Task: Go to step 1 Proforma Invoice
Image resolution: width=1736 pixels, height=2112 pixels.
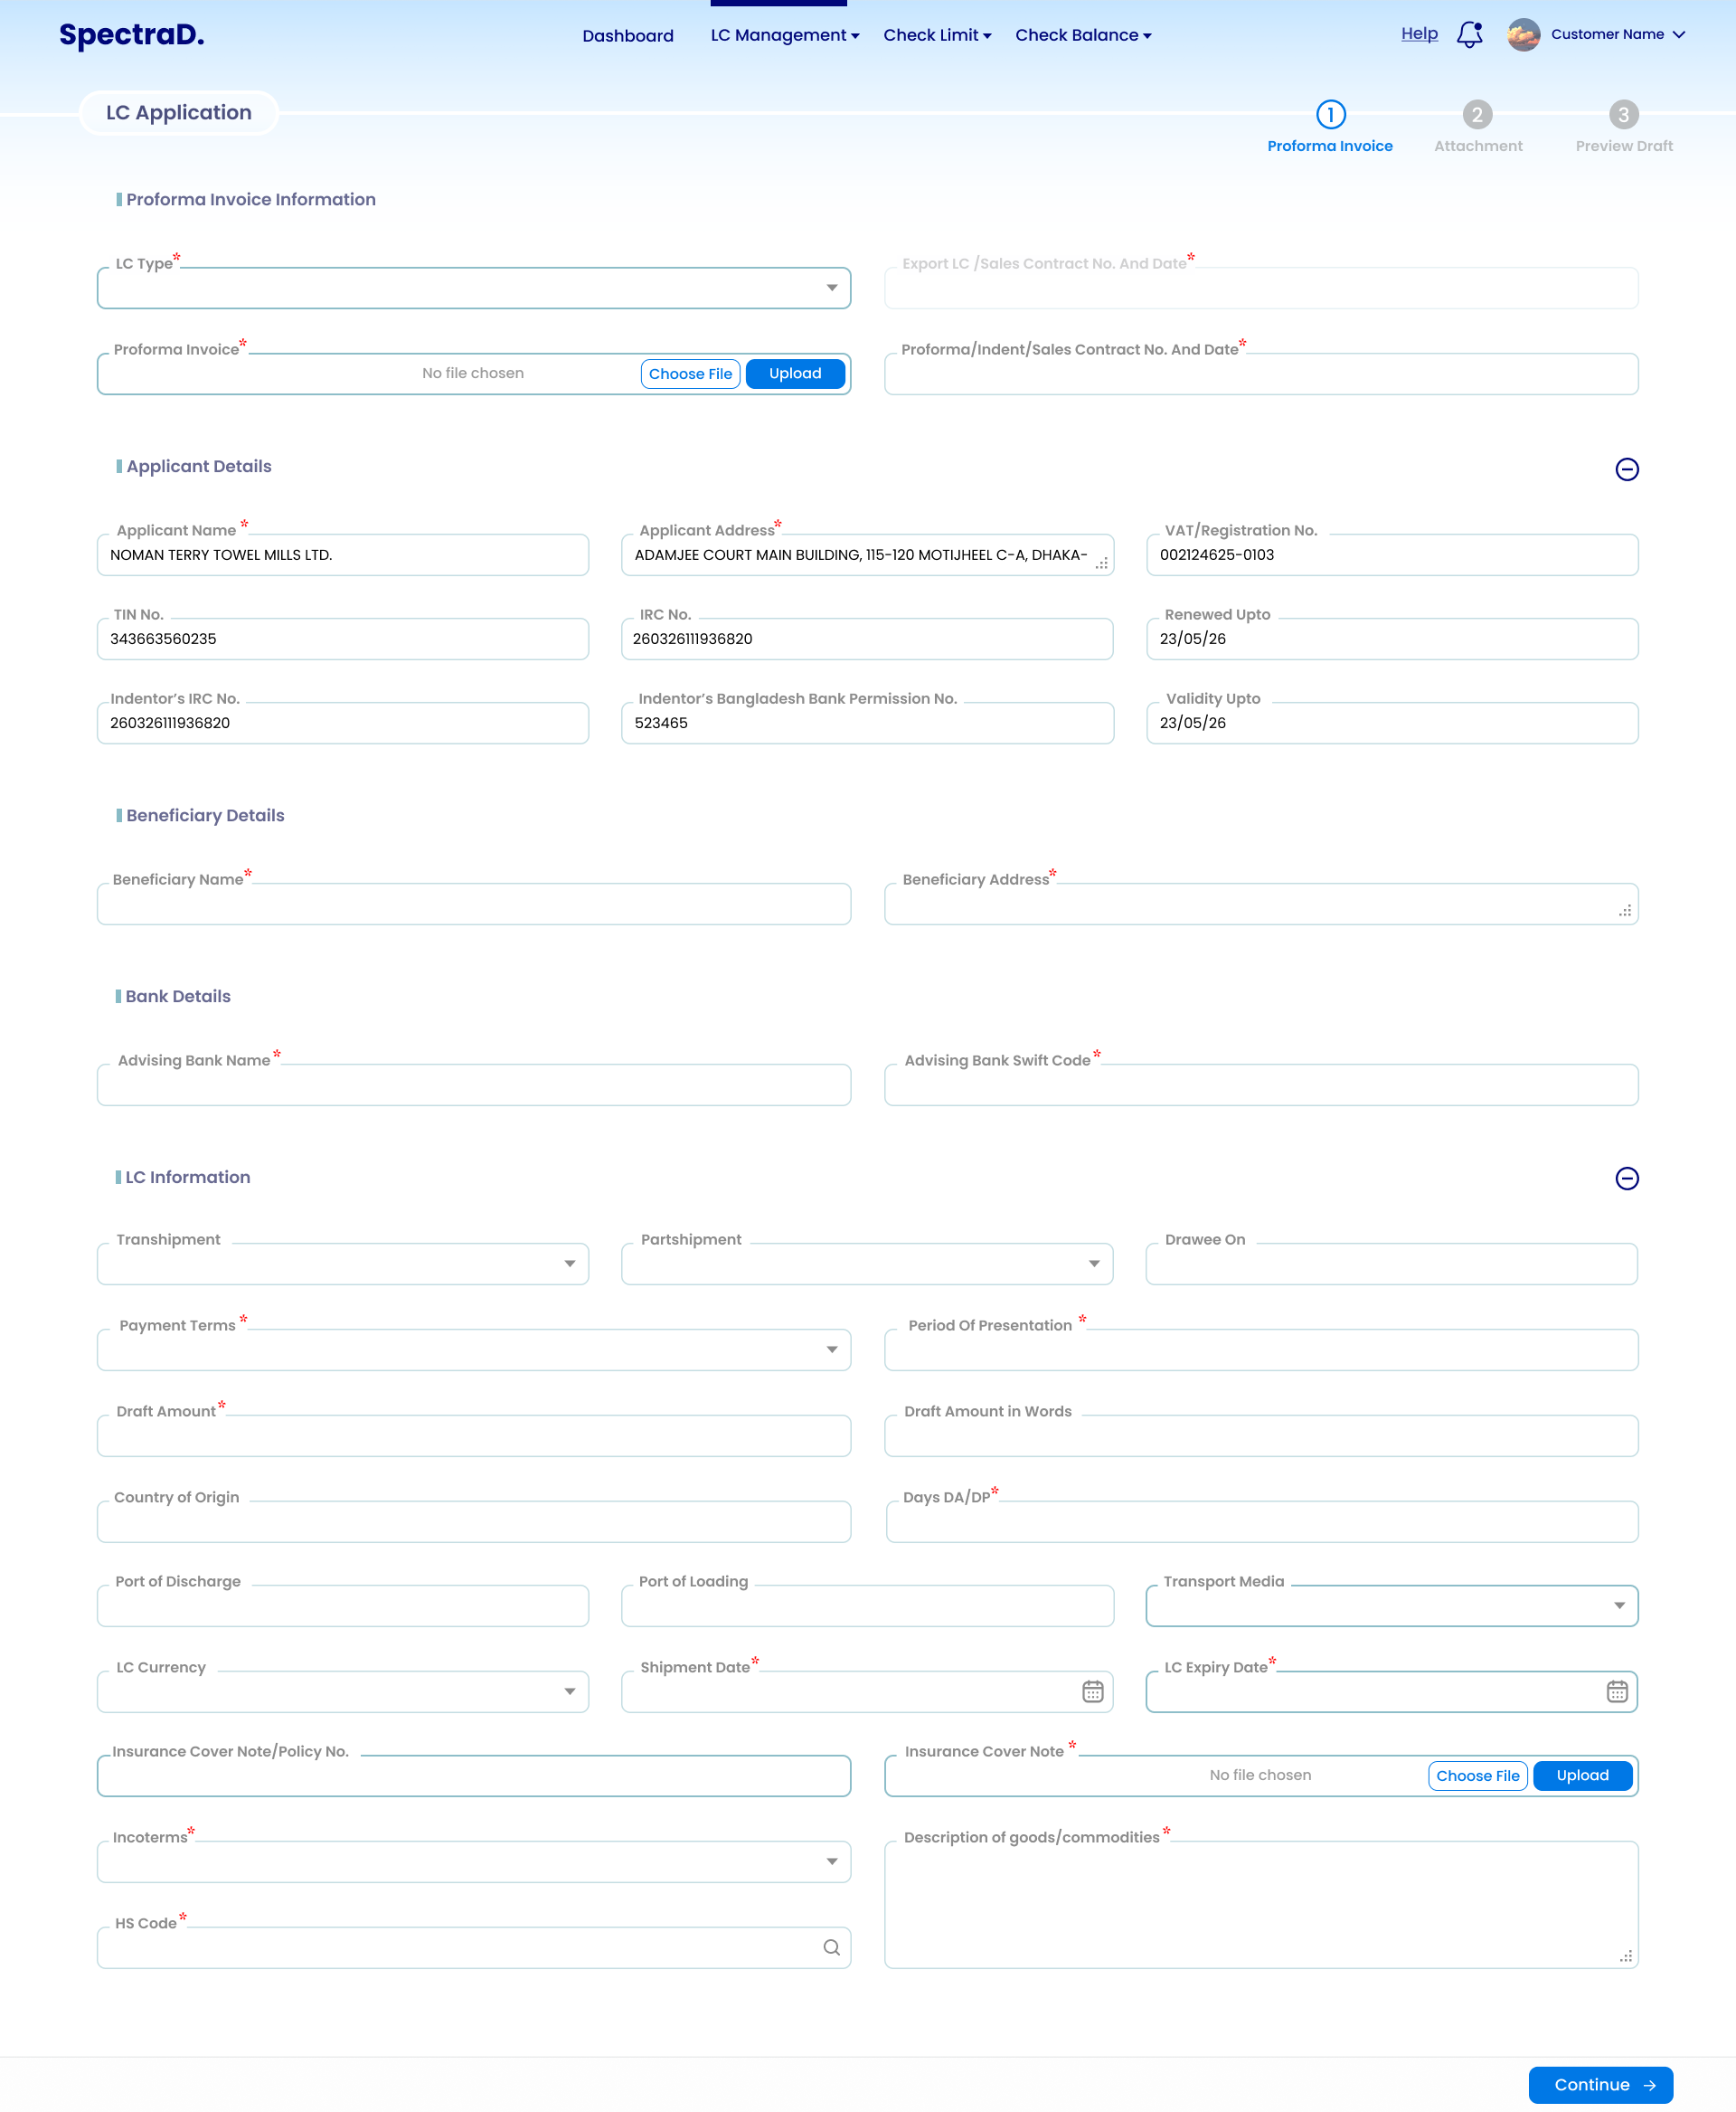Action: (1329, 127)
